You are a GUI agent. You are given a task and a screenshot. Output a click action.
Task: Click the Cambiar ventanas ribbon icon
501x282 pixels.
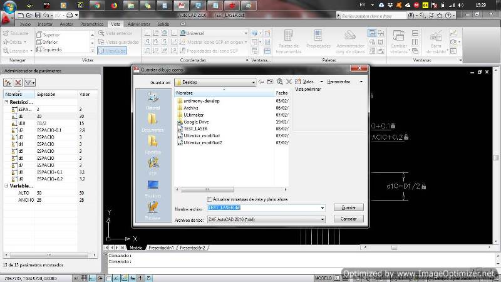tap(399, 41)
